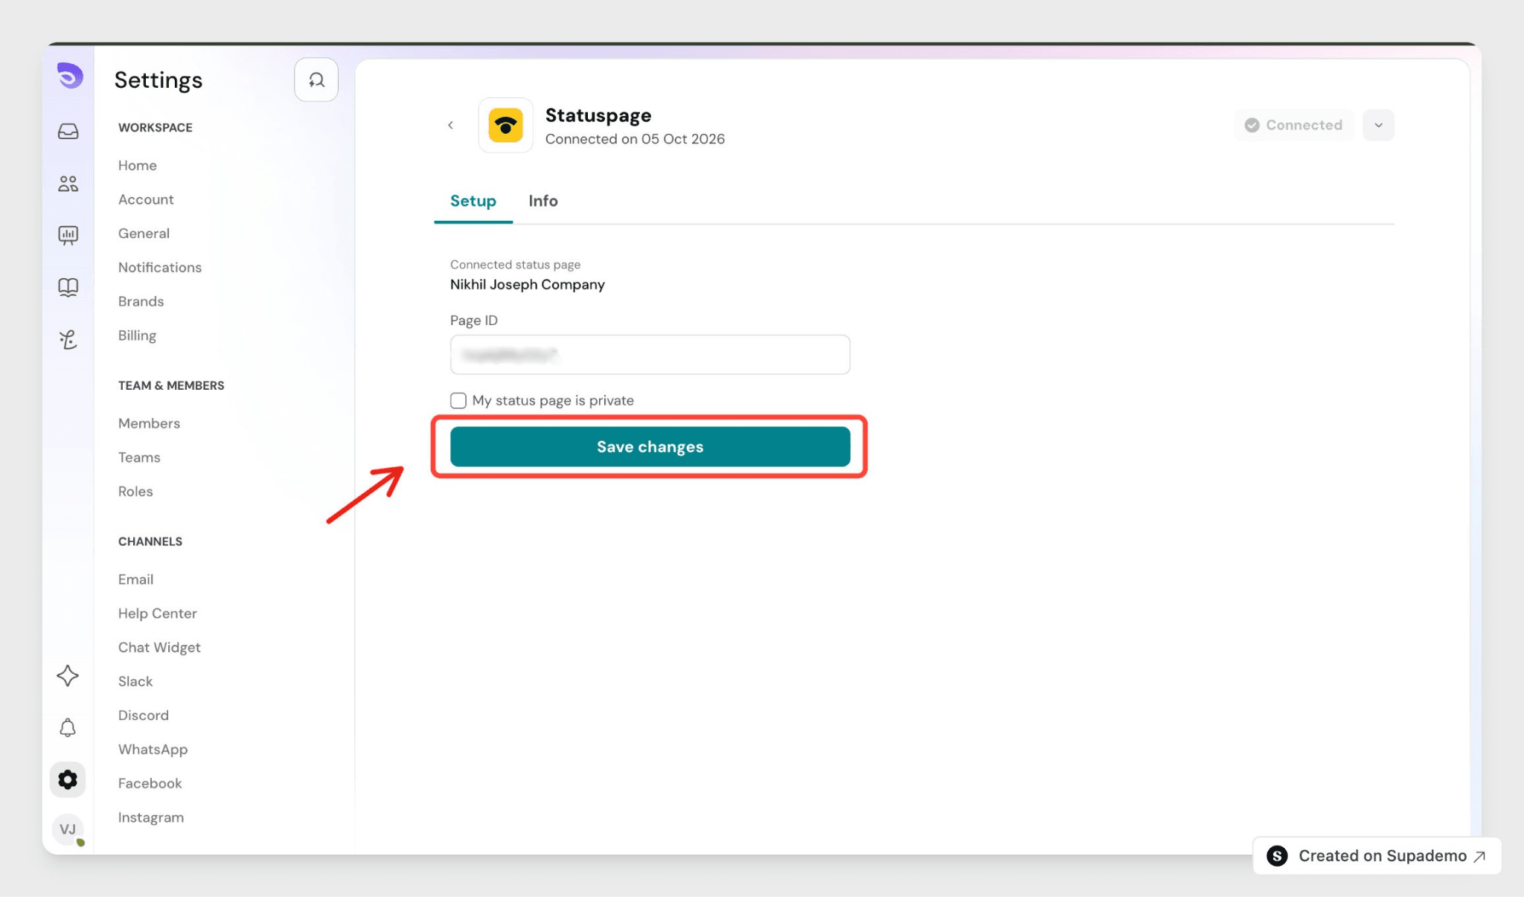
Task: Click the settings gear icon
Action: coord(68,779)
